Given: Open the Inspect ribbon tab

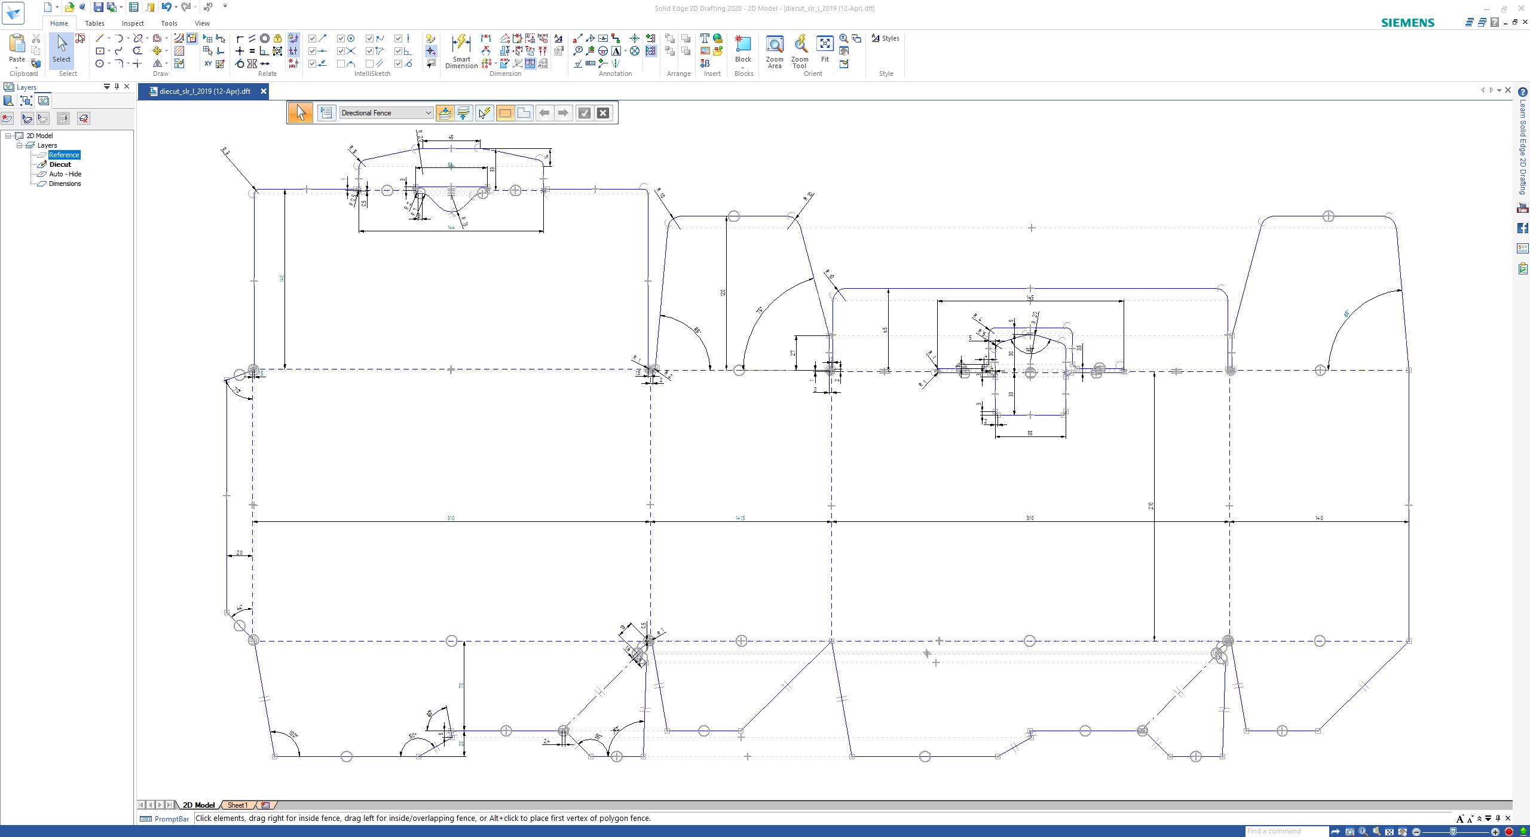Looking at the screenshot, I should tap(133, 23).
